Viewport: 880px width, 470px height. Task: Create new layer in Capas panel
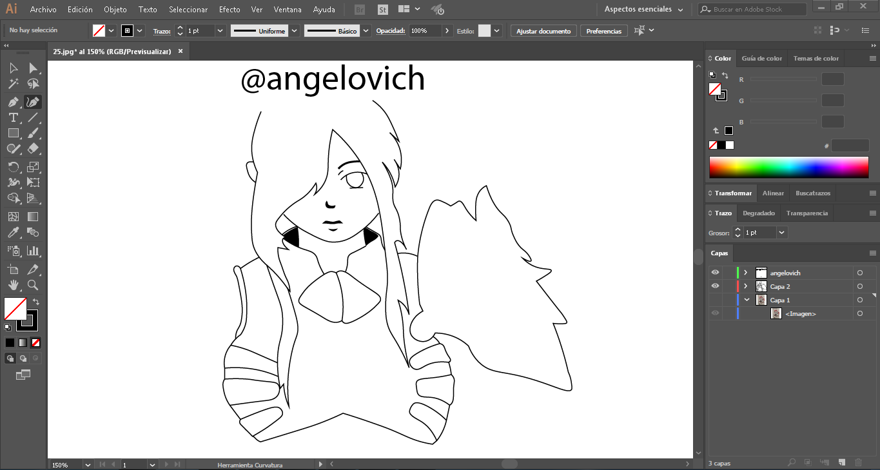point(841,462)
